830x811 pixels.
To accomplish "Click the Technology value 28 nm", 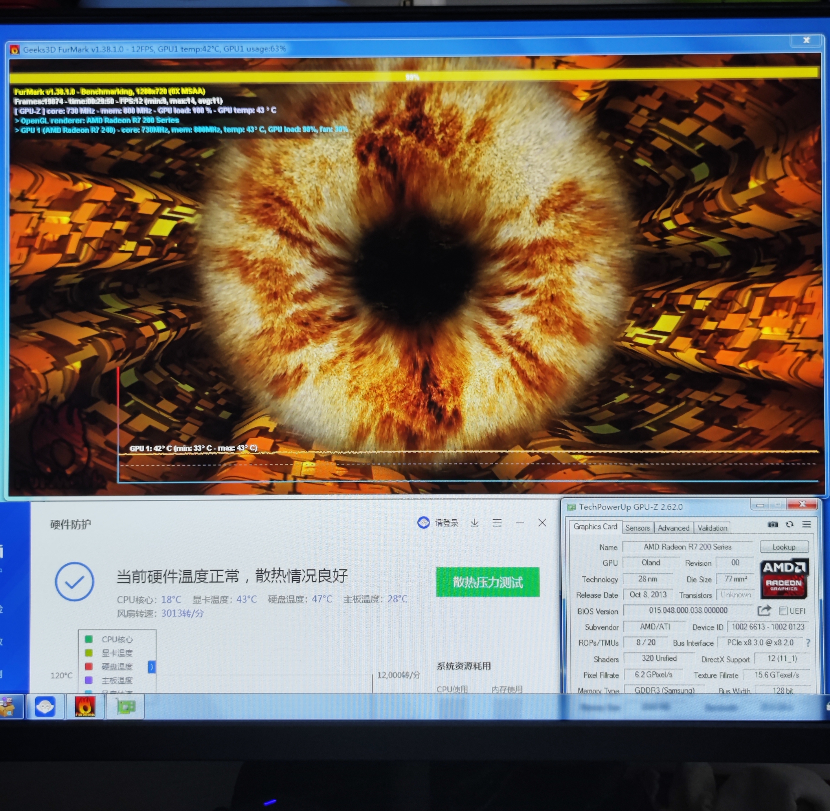I will (647, 579).
